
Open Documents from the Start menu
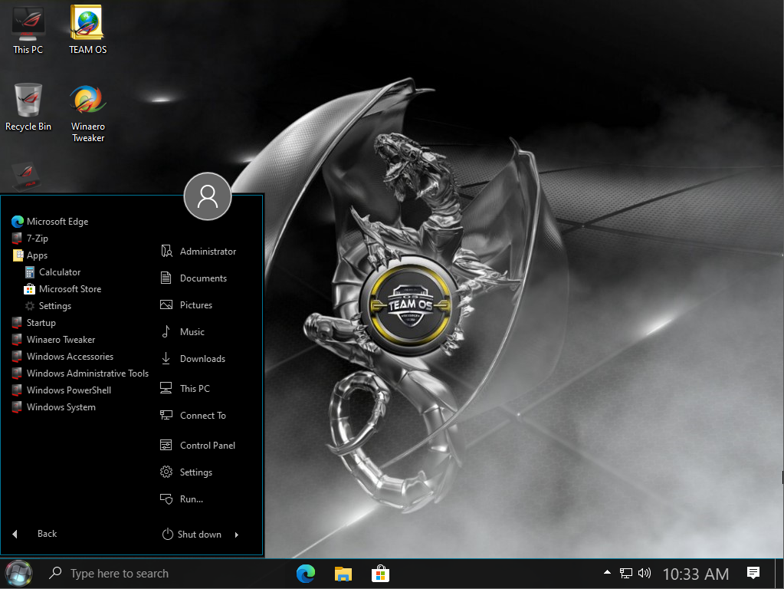coord(193,278)
